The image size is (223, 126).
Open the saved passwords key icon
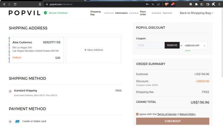[147, 4]
